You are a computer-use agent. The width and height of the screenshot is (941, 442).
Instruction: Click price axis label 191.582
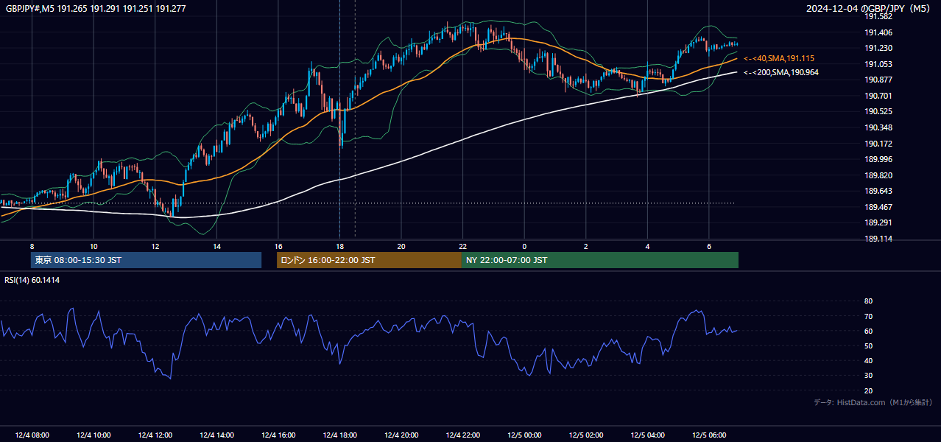click(878, 16)
